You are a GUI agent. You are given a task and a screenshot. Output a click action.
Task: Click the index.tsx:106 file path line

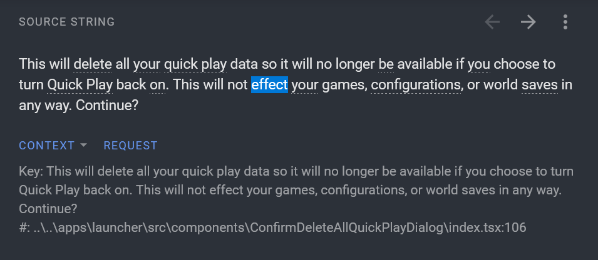point(272,227)
